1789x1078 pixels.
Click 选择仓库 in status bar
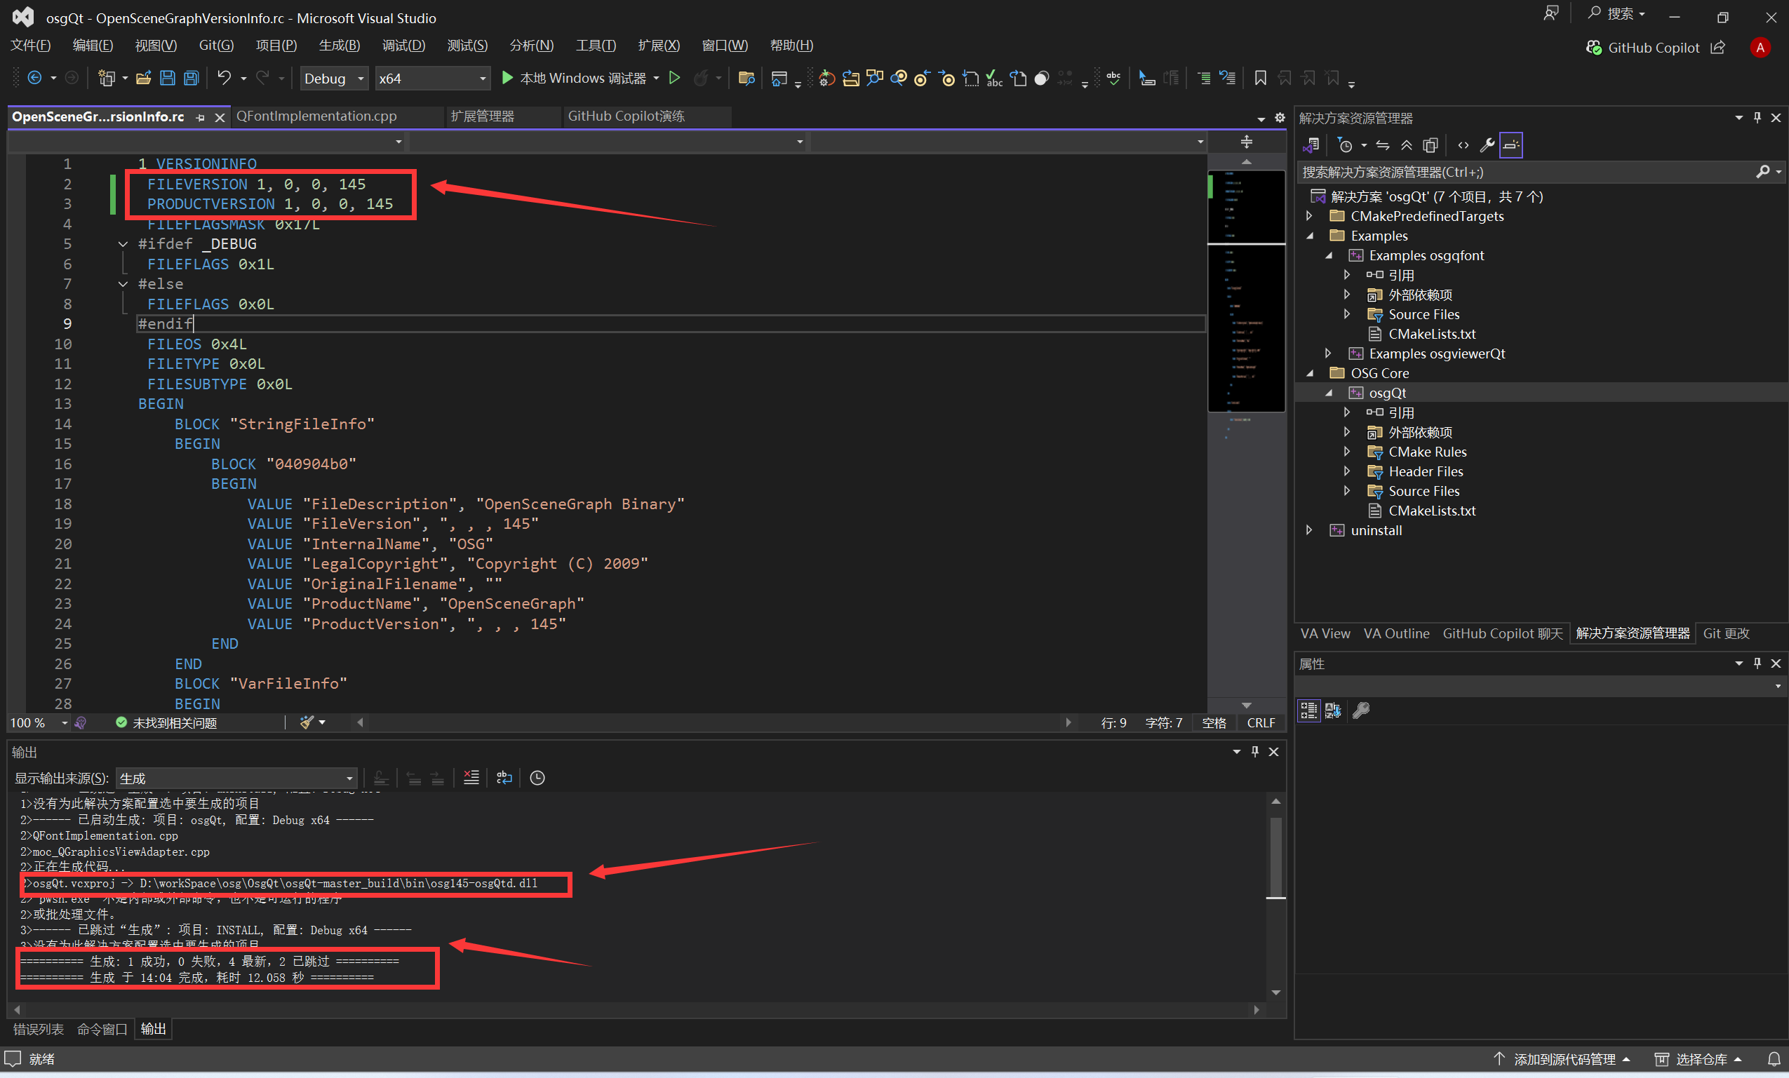tap(1698, 1059)
